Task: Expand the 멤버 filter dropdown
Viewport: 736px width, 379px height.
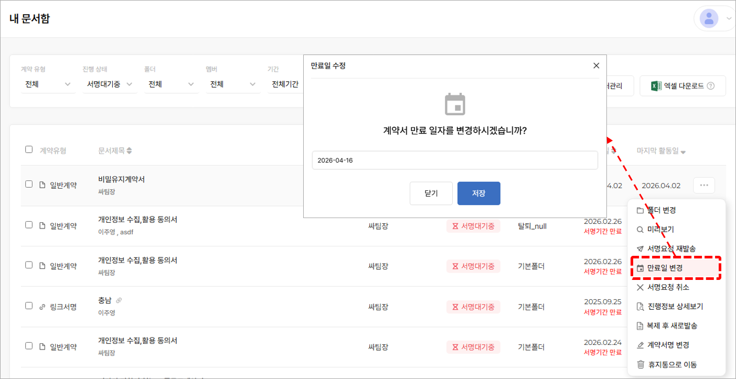Action: point(232,84)
